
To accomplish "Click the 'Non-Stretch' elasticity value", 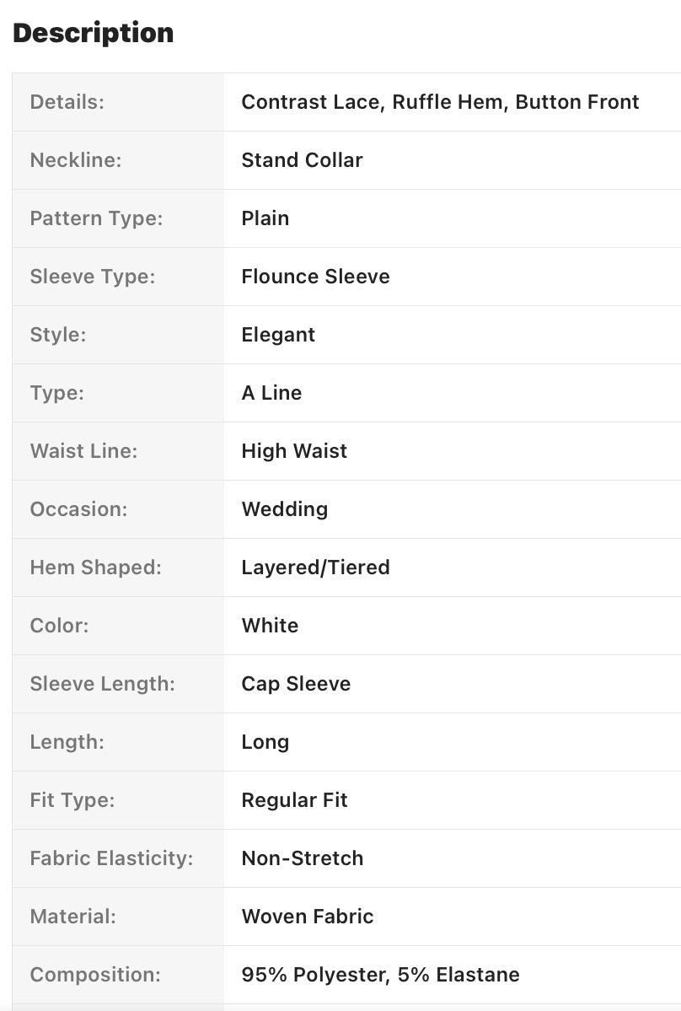I will (x=302, y=858).
